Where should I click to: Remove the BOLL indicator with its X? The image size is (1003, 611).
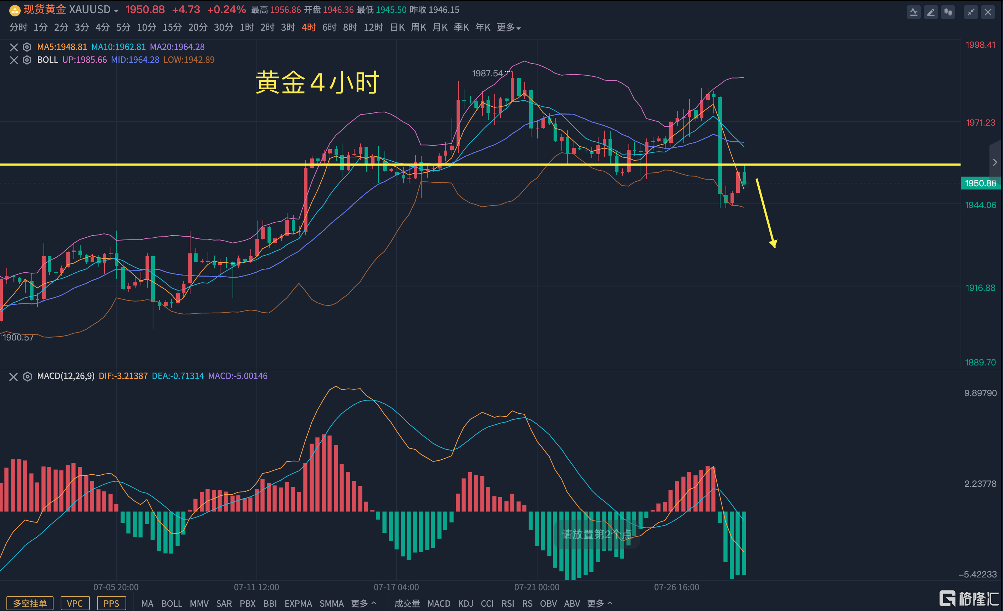click(x=14, y=60)
